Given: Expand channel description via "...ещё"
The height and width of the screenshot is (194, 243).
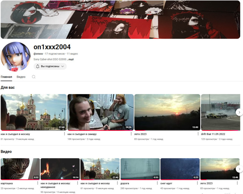Looking at the screenshot, I should point(70,59).
